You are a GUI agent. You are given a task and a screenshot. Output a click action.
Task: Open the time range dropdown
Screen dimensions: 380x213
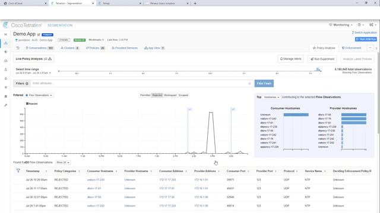[33, 73]
